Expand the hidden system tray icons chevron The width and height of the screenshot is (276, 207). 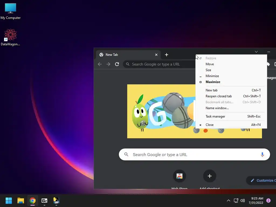229,201
